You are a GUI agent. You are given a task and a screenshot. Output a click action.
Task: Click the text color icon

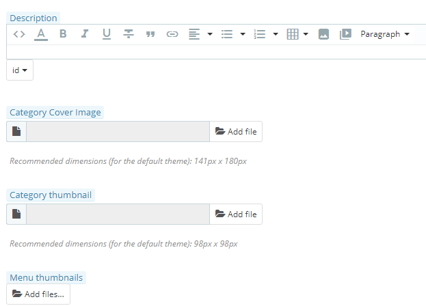coord(41,34)
